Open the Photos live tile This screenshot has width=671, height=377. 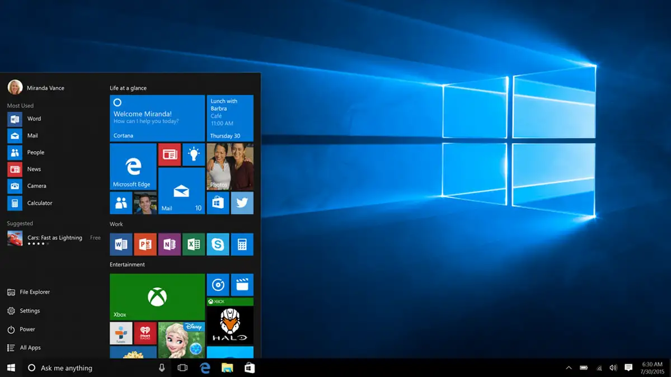click(x=230, y=167)
